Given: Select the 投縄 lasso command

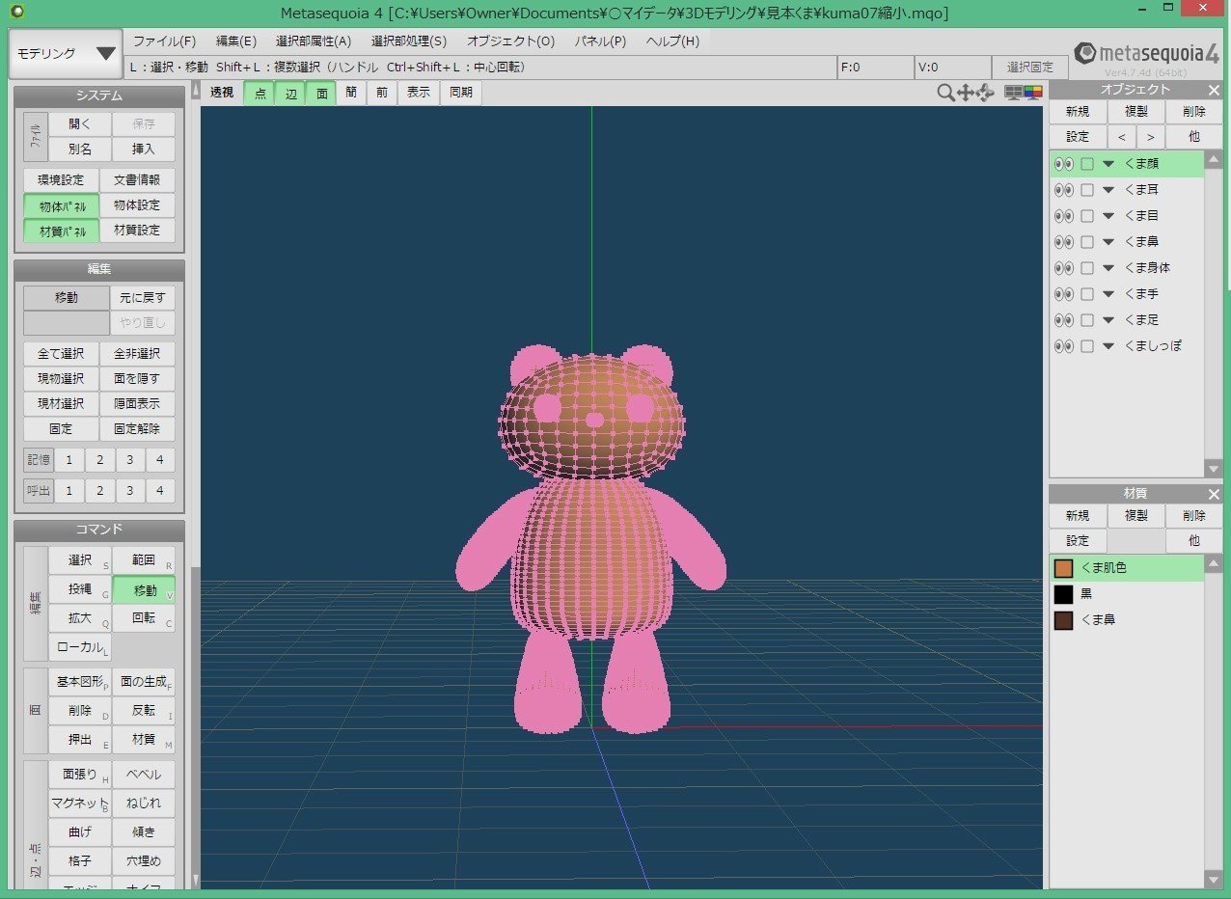Looking at the screenshot, I should point(80,589).
